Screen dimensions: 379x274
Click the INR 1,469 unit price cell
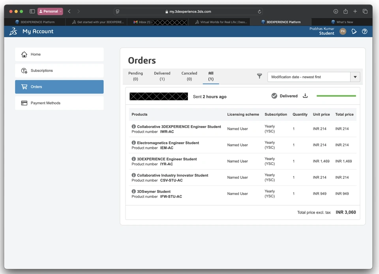pos(321,161)
